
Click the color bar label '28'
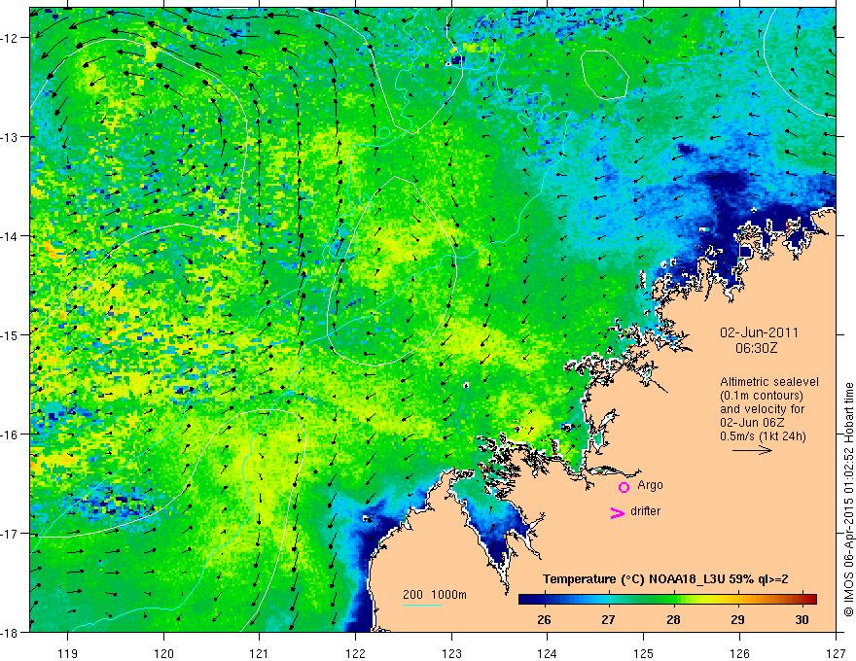click(673, 619)
